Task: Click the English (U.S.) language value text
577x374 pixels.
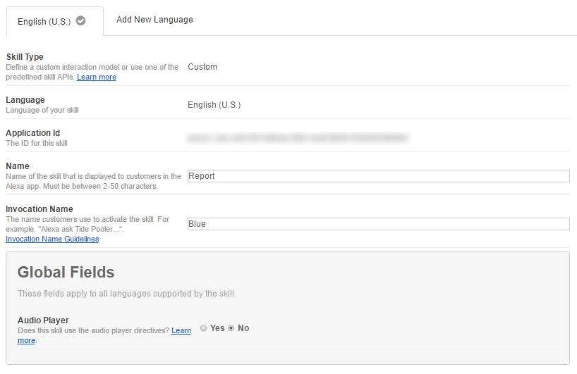Action: tap(214, 105)
